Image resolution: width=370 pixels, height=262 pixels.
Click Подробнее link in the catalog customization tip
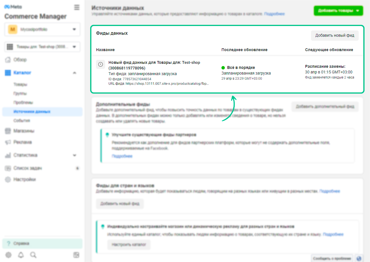(x=333, y=234)
